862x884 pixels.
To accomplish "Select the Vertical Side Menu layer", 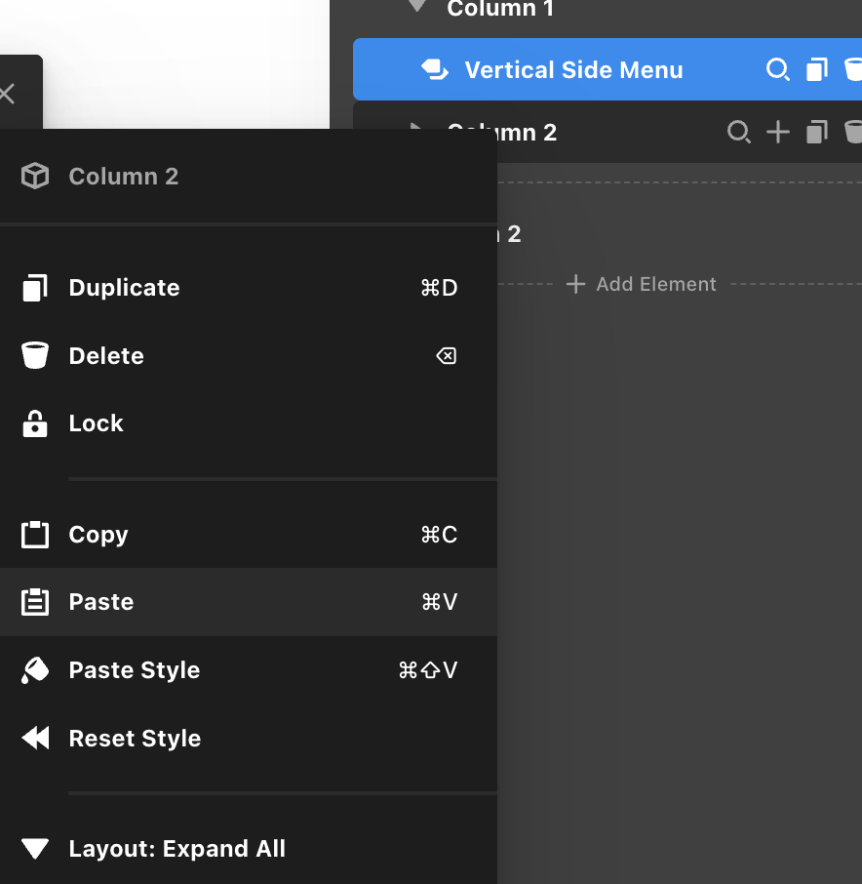I will coord(573,70).
